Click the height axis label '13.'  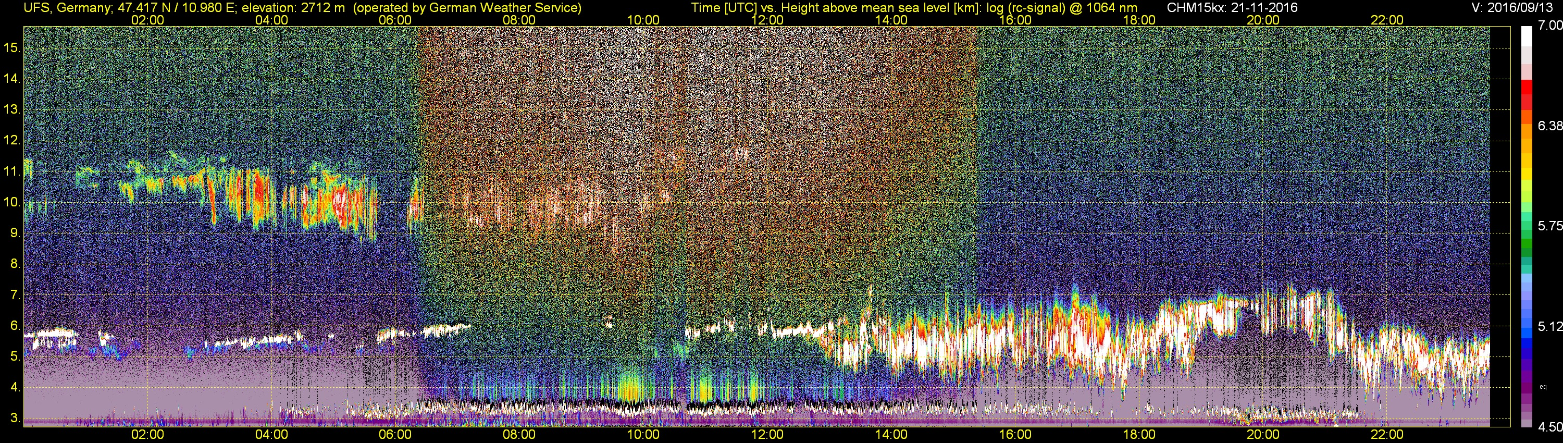click(x=11, y=110)
